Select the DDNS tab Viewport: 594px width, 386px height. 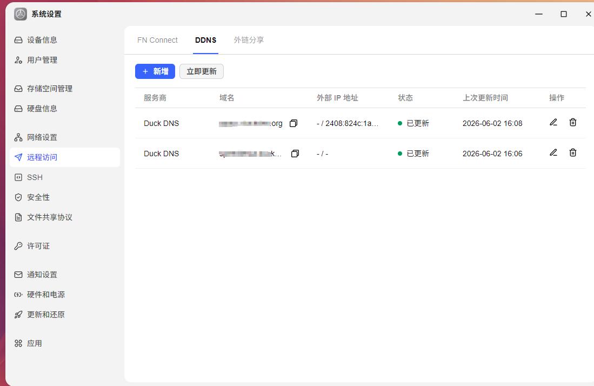[206, 40]
